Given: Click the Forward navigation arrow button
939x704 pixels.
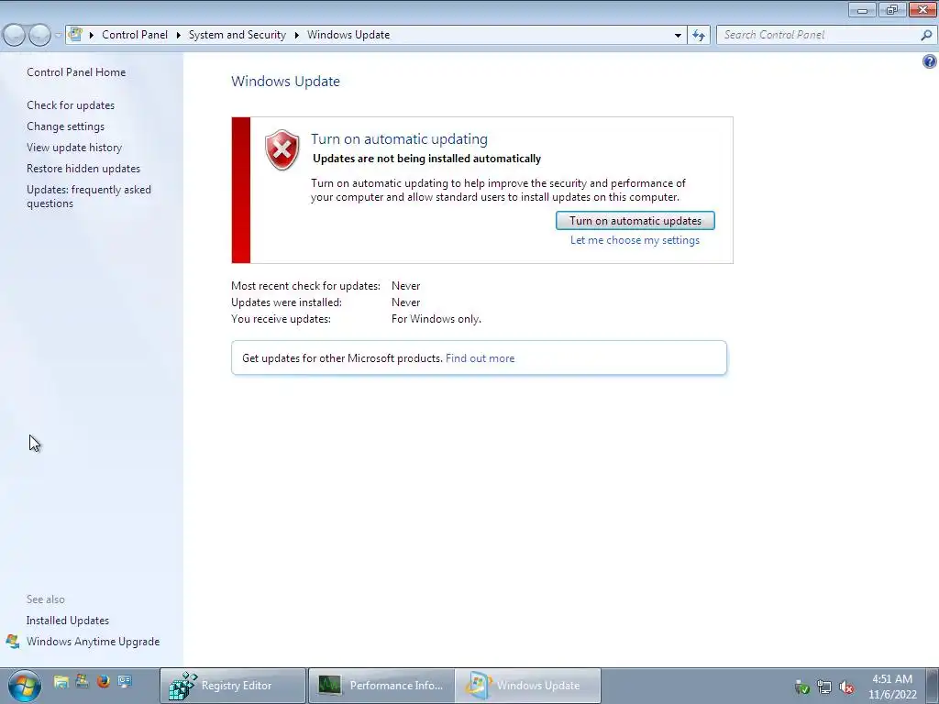Looking at the screenshot, I should (x=39, y=35).
